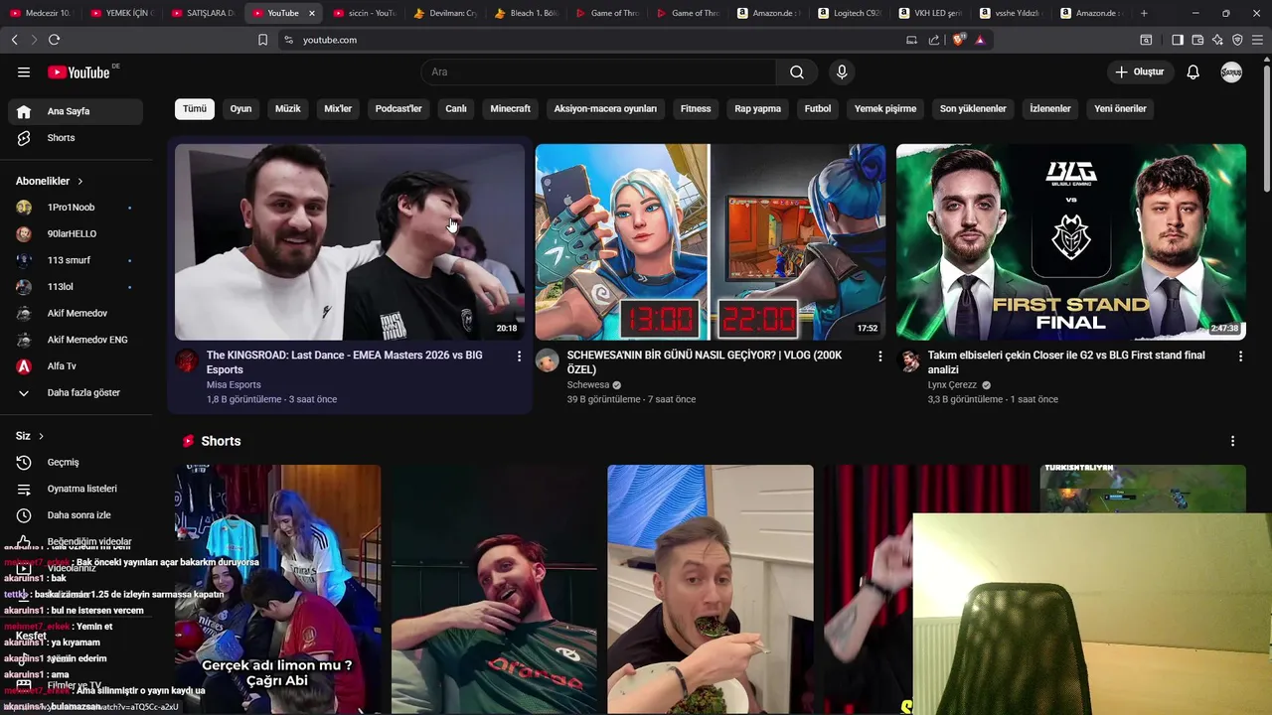Open options menu for SCHEWESA vlog video

pos(879,356)
